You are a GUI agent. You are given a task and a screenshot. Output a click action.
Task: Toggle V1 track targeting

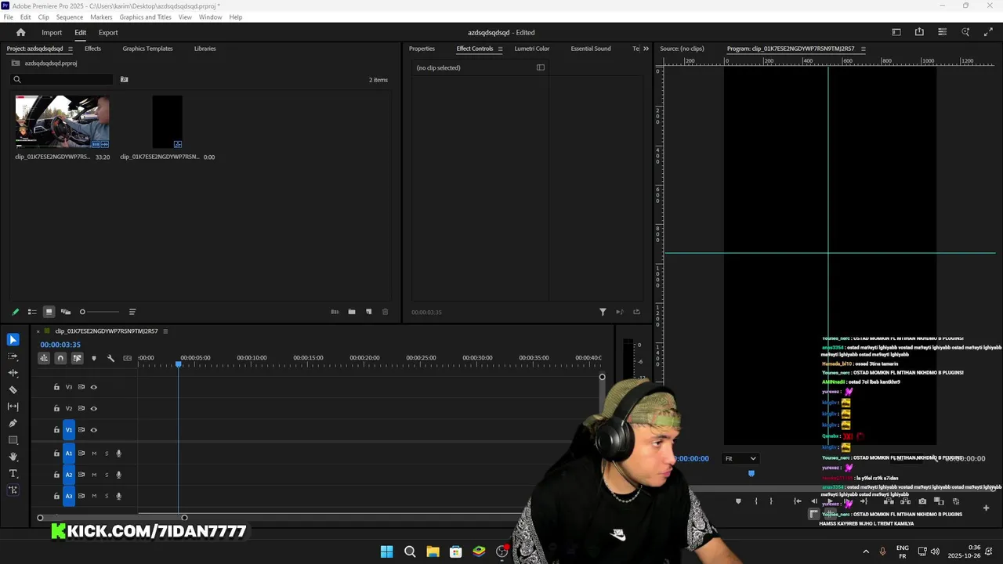pyautogui.click(x=68, y=429)
